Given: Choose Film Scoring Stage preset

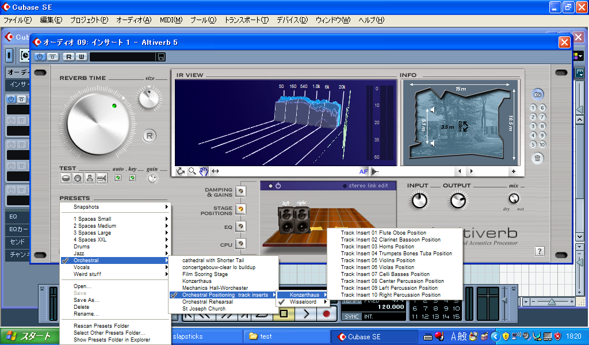Looking at the screenshot, I should point(205,274).
